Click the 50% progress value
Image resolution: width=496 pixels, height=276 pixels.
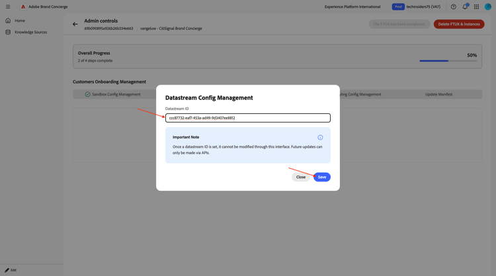pos(472,55)
